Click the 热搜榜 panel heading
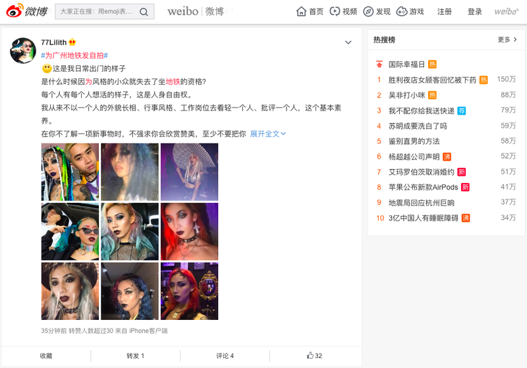The height and width of the screenshot is (368, 527). (384, 39)
